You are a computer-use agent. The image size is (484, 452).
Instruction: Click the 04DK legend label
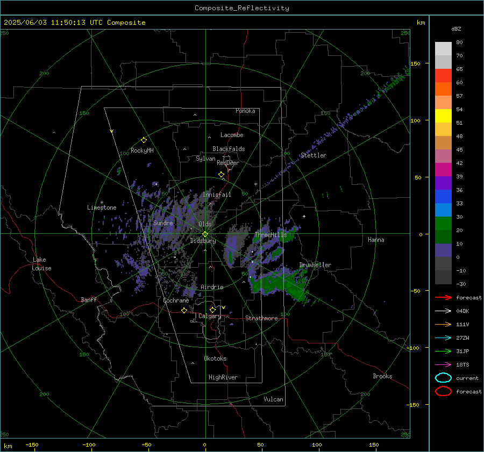click(x=462, y=311)
